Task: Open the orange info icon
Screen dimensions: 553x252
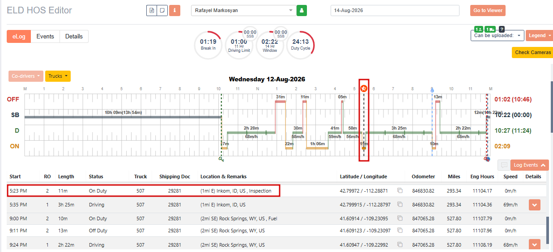Action: point(174,10)
